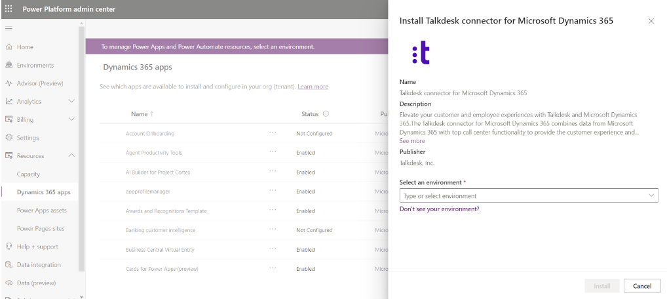This screenshot has height=303, width=667.
Task: Click Not Configured status of Account Onboarding
Action: click(314, 134)
